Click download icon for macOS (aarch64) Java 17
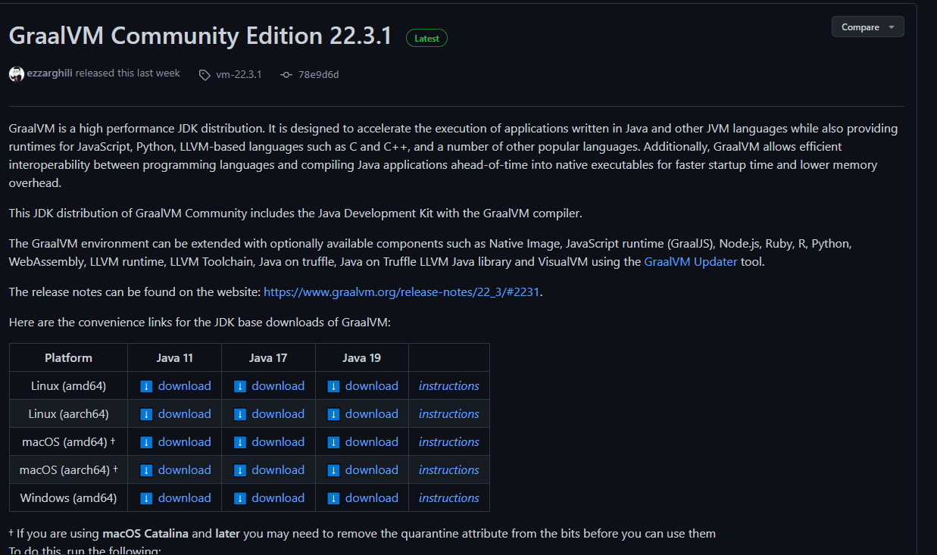The width and height of the screenshot is (937, 555). tap(240, 470)
